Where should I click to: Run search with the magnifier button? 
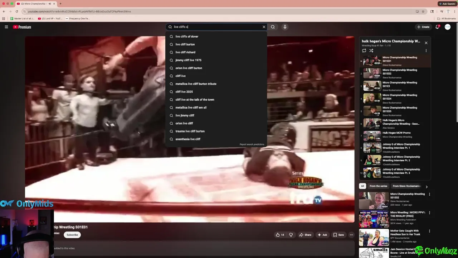tap(273, 27)
